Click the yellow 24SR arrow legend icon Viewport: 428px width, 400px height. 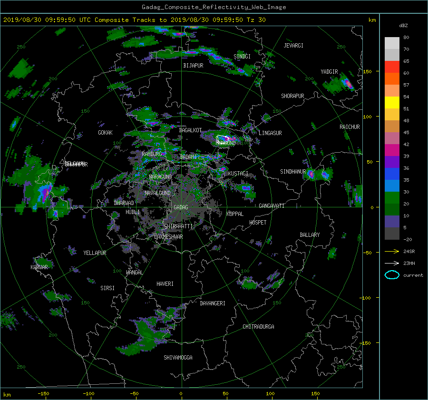coord(392,251)
